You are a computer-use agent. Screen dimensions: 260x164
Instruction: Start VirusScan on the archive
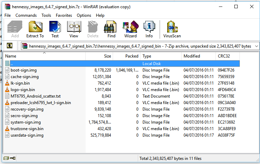click(x=172, y=29)
